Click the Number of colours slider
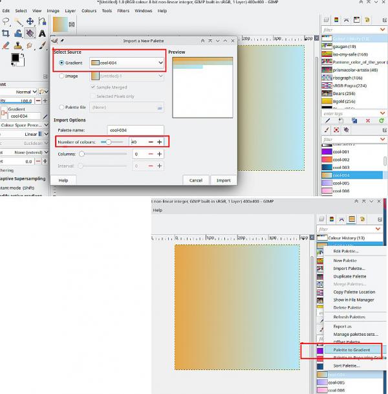The height and width of the screenshot is (394, 388). (x=112, y=142)
